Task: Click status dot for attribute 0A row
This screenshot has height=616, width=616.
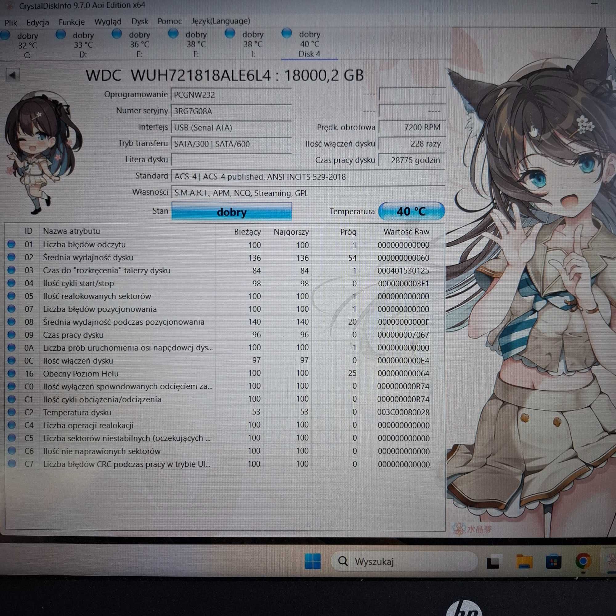Action: click(11, 347)
